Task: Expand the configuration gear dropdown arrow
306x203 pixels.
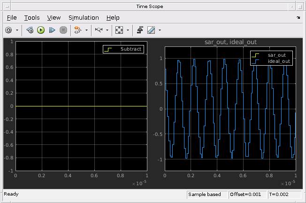Action: pos(17,30)
